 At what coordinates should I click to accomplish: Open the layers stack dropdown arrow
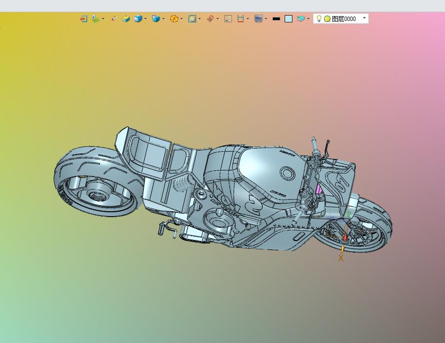pyautogui.click(x=309, y=19)
